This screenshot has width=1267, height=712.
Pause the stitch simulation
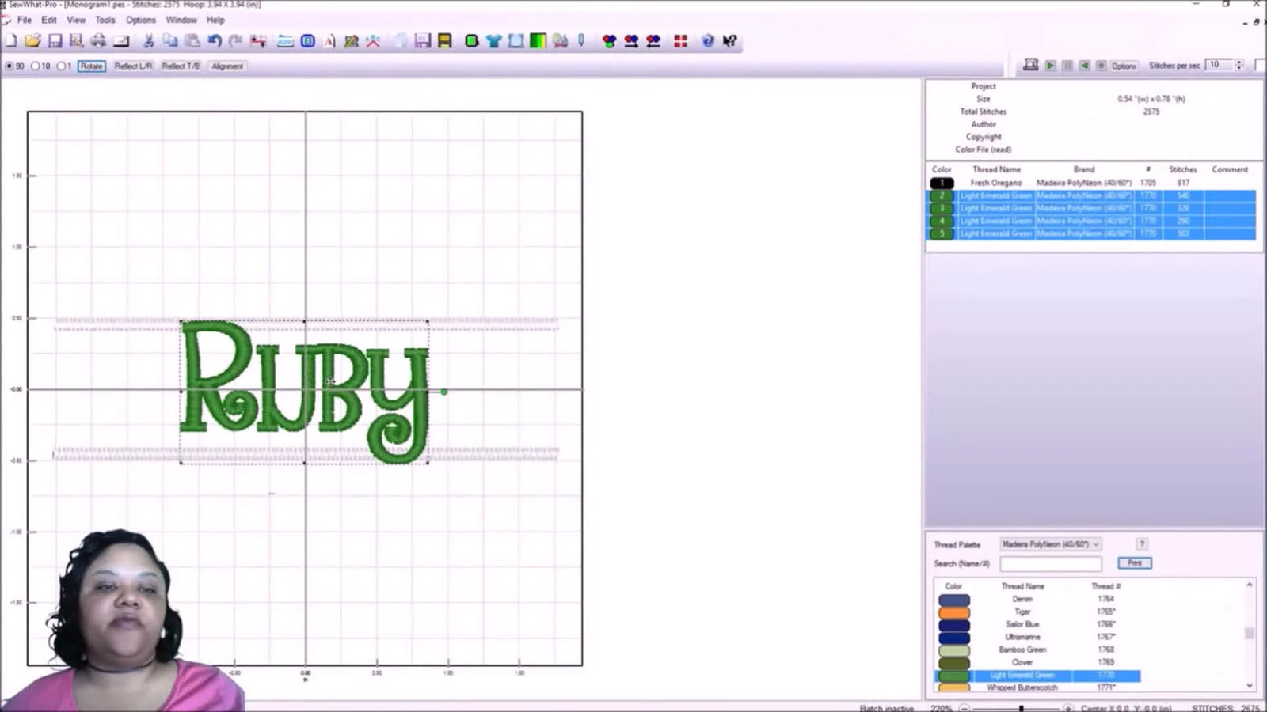tap(1067, 66)
